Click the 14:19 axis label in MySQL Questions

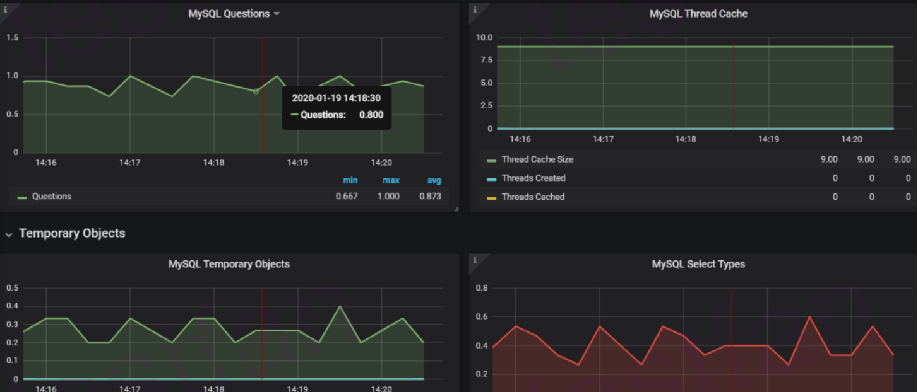[297, 163]
